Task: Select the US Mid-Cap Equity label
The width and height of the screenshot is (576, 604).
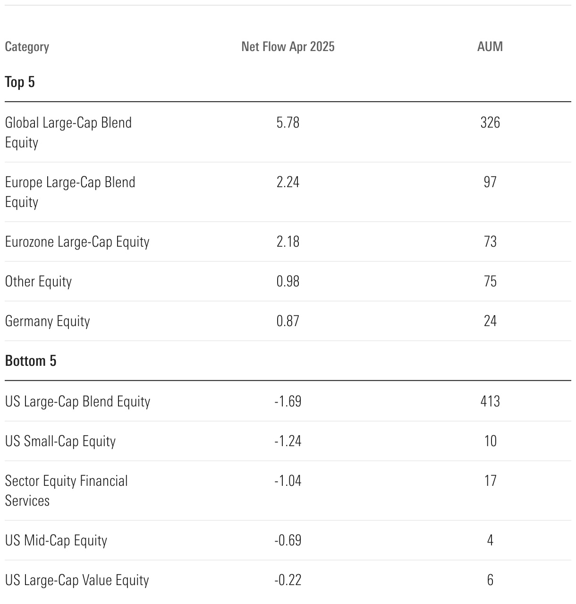Action: click(x=56, y=541)
